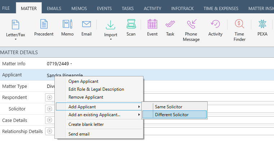Pick Different Solicitor in submenu
The height and width of the screenshot is (161, 274).
point(174,115)
